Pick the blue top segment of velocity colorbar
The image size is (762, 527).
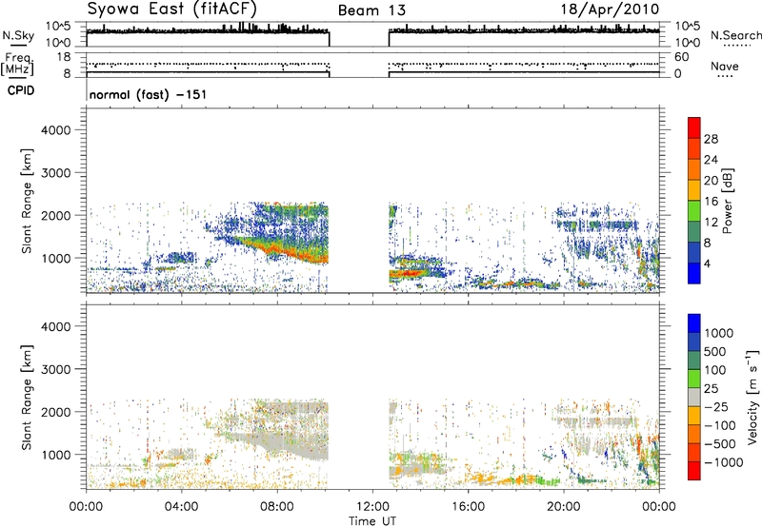point(694,323)
